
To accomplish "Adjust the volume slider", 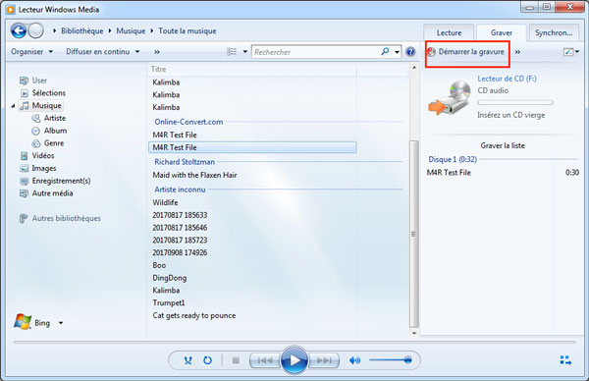I will tap(390, 360).
